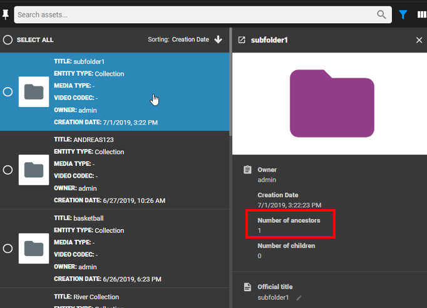The height and width of the screenshot is (308, 427).
Task: Toggle the Select All circle
Action: tap(8, 40)
